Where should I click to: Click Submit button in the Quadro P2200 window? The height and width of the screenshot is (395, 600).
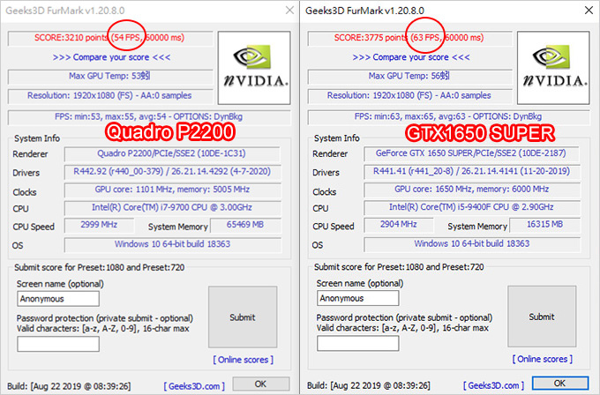pyautogui.click(x=243, y=317)
